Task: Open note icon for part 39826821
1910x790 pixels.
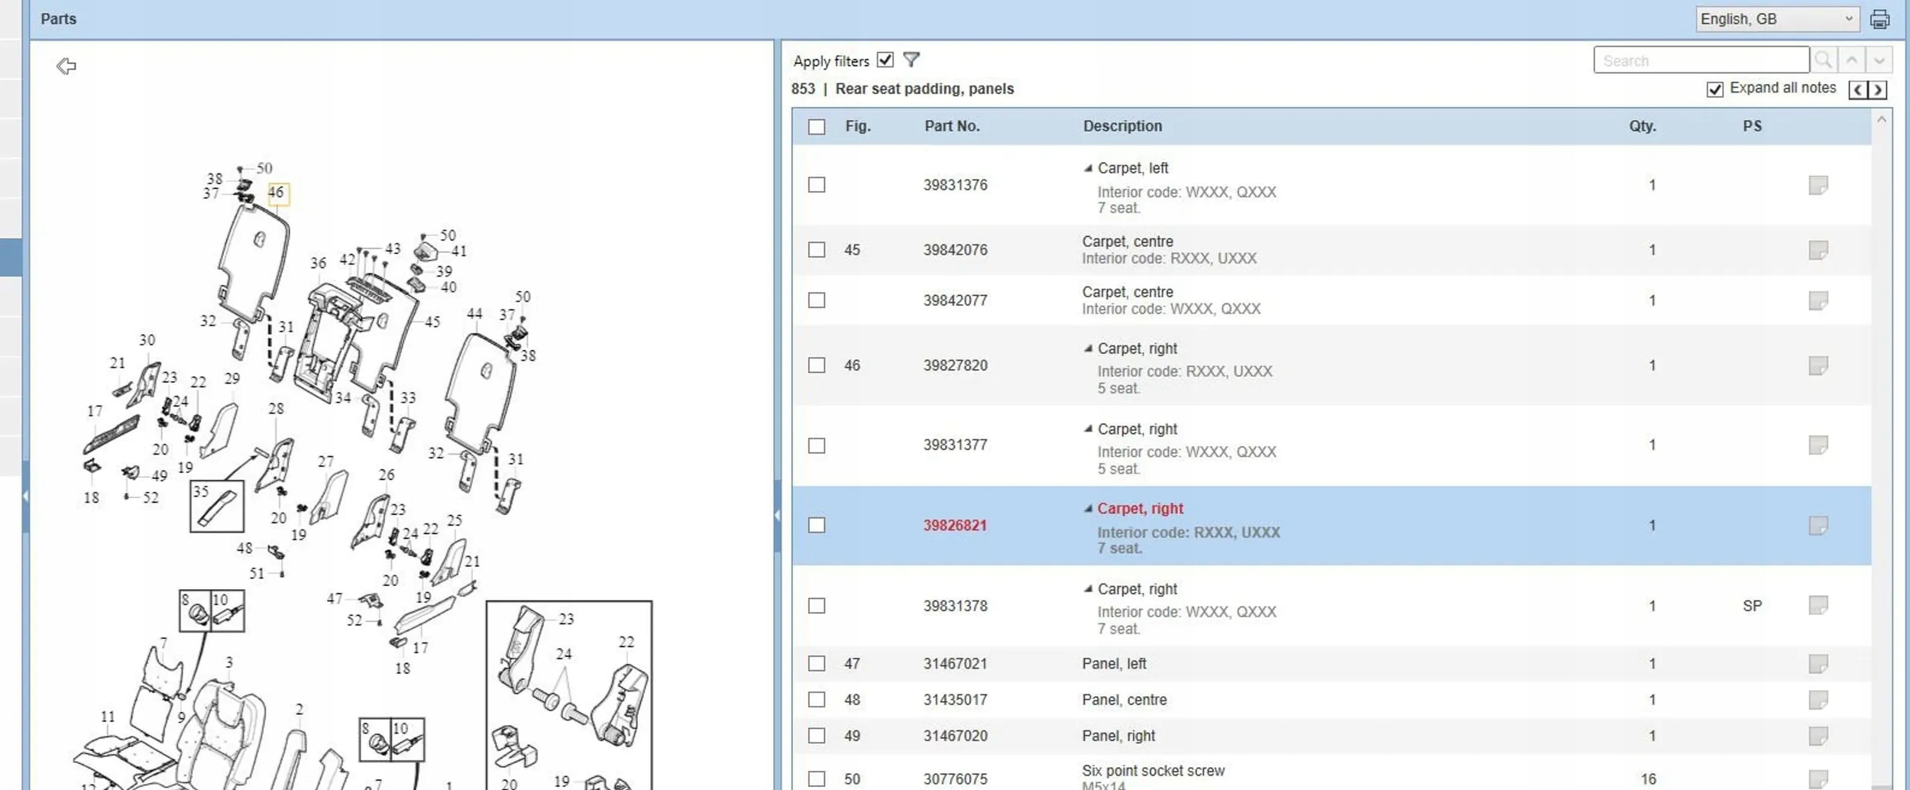Action: (x=1818, y=525)
